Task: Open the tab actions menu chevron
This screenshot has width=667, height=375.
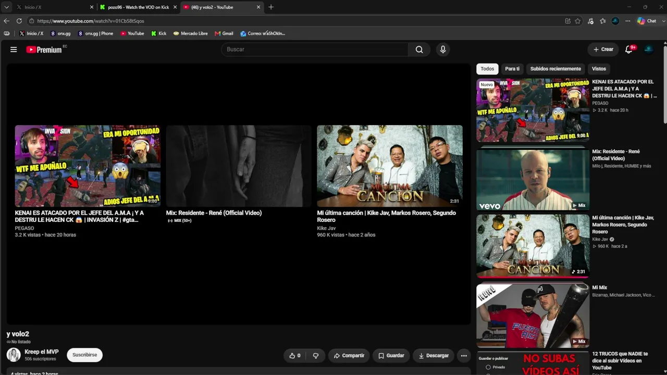Action: [x=6, y=7]
